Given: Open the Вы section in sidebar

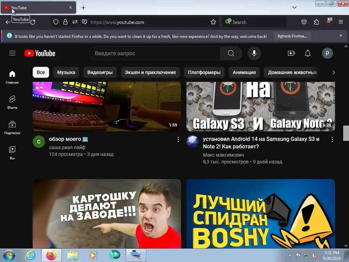Looking at the screenshot, I should click(x=12, y=152).
